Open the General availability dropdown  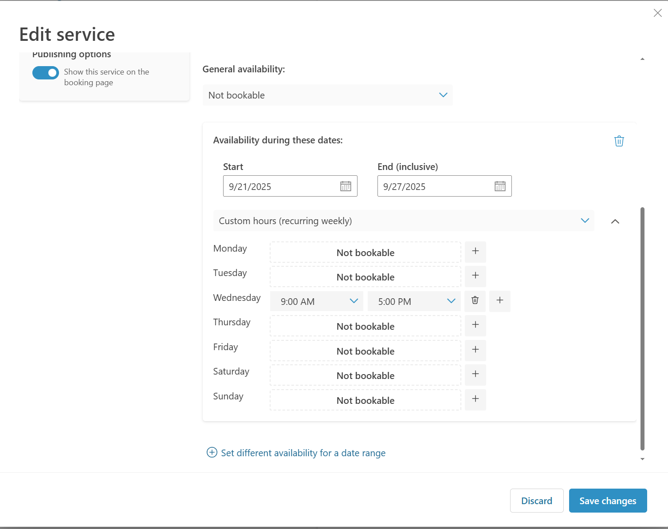pos(327,95)
